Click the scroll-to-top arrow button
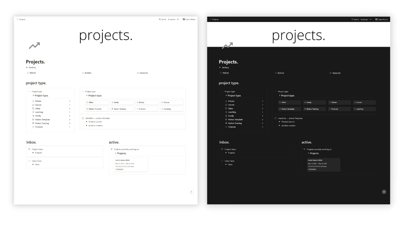402x226 pixels. pyautogui.click(x=191, y=192)
